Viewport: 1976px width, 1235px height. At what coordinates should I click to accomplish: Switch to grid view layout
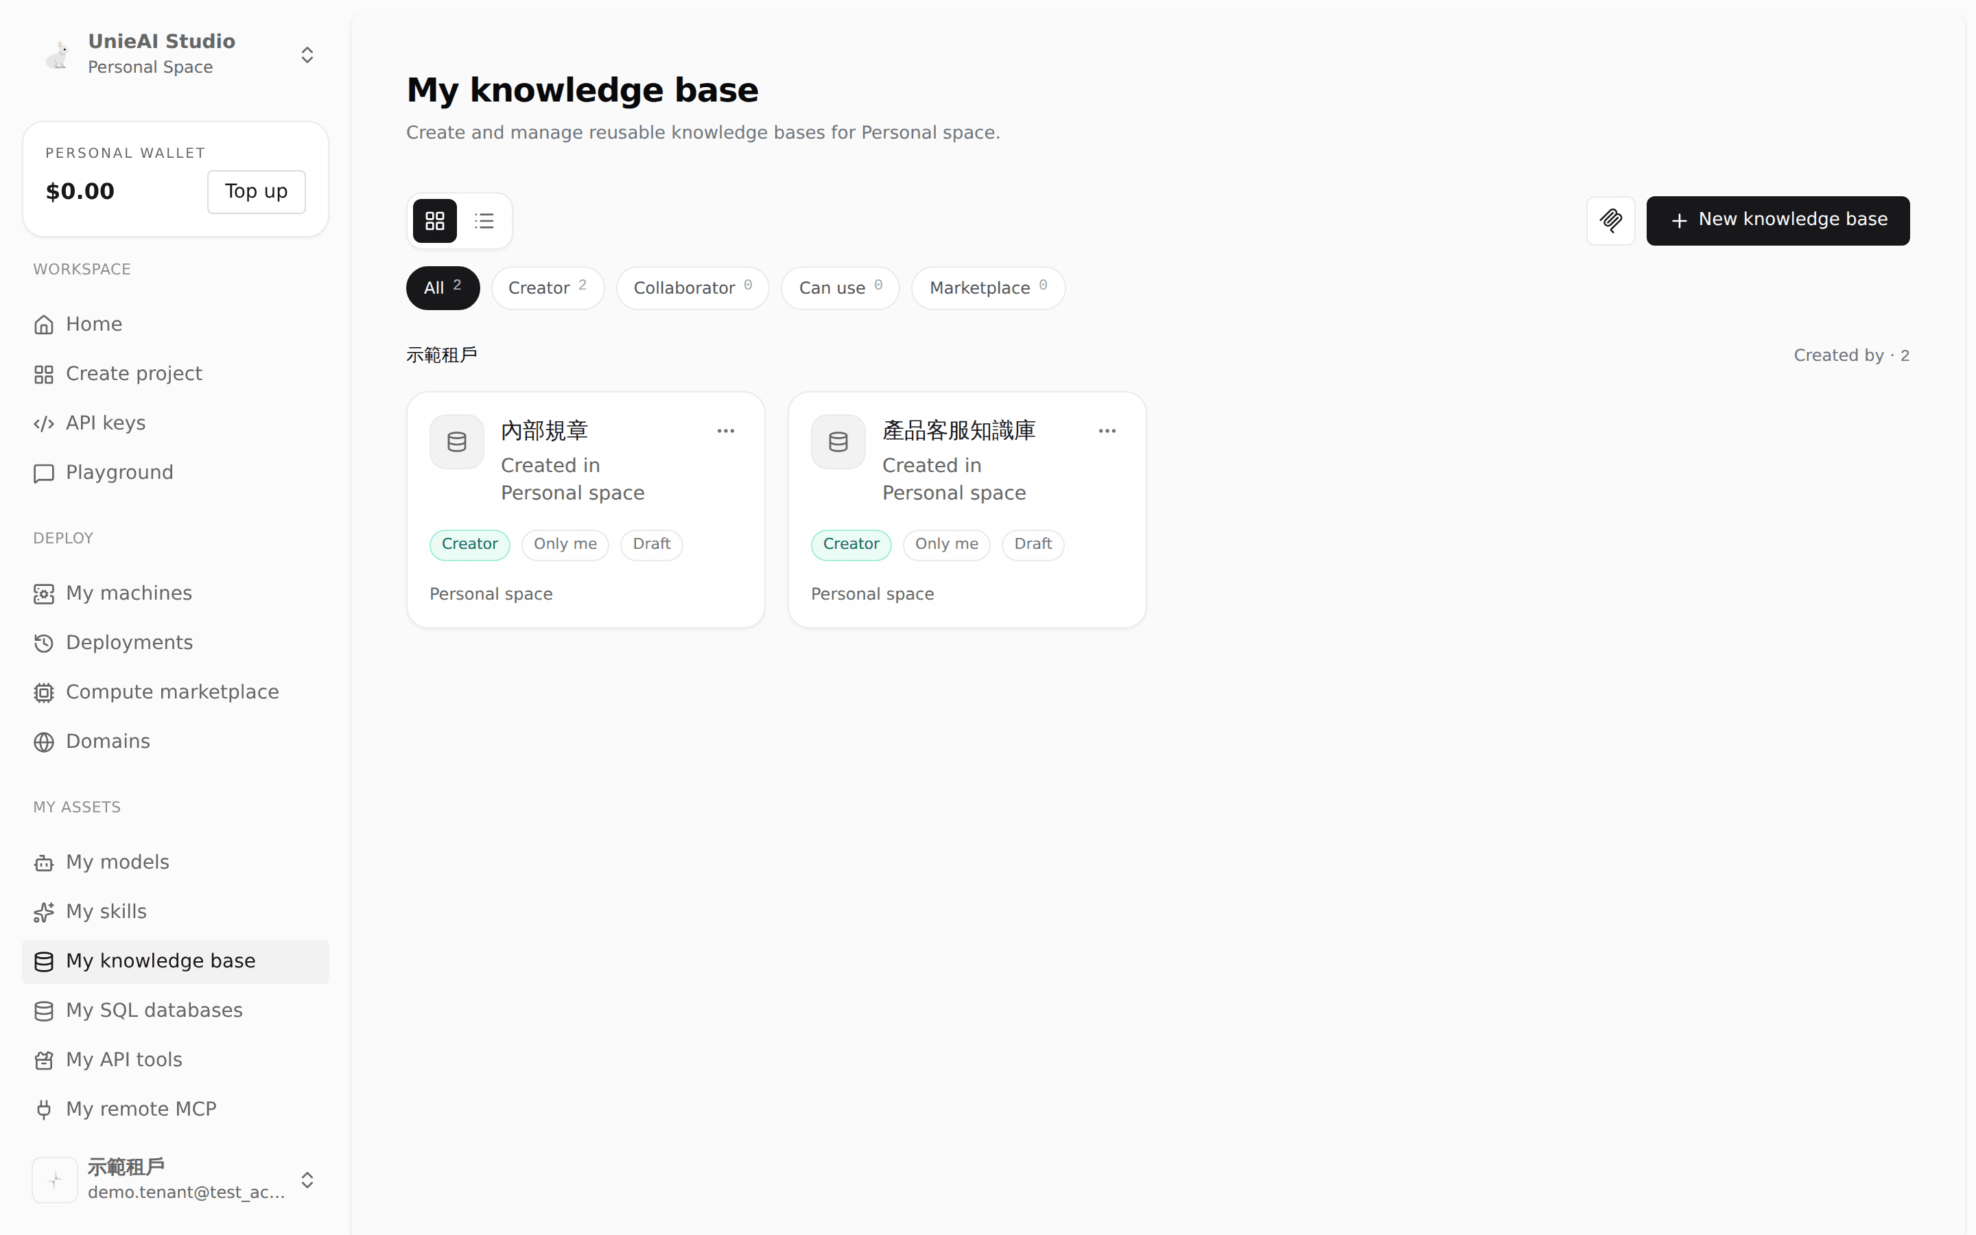point(434,220)
